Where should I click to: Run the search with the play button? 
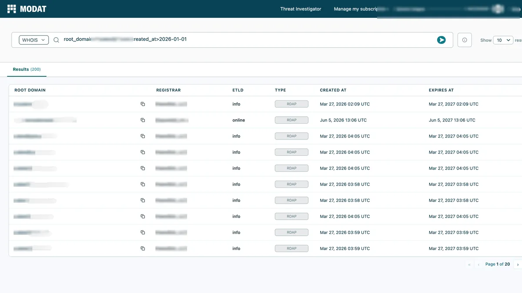pos(441,40)
